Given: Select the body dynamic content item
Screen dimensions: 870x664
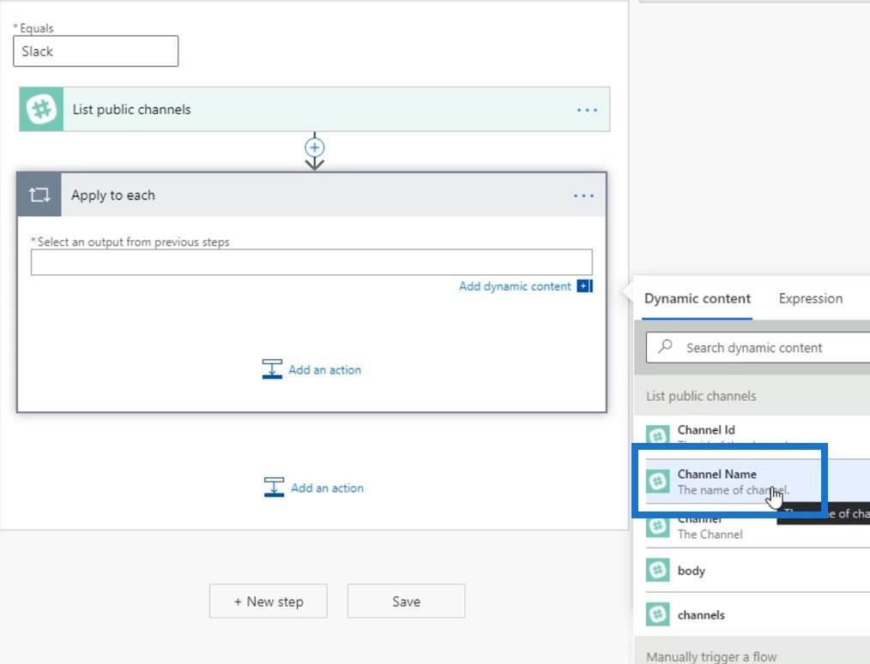Looking at the screenshot, I should point(758,571).
